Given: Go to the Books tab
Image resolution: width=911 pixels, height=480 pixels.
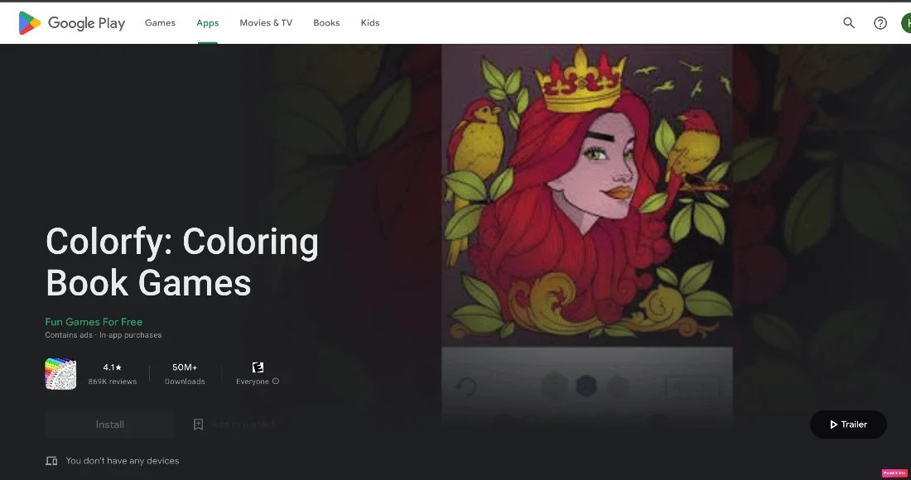Looking at the screenshot, I should 326,22.
